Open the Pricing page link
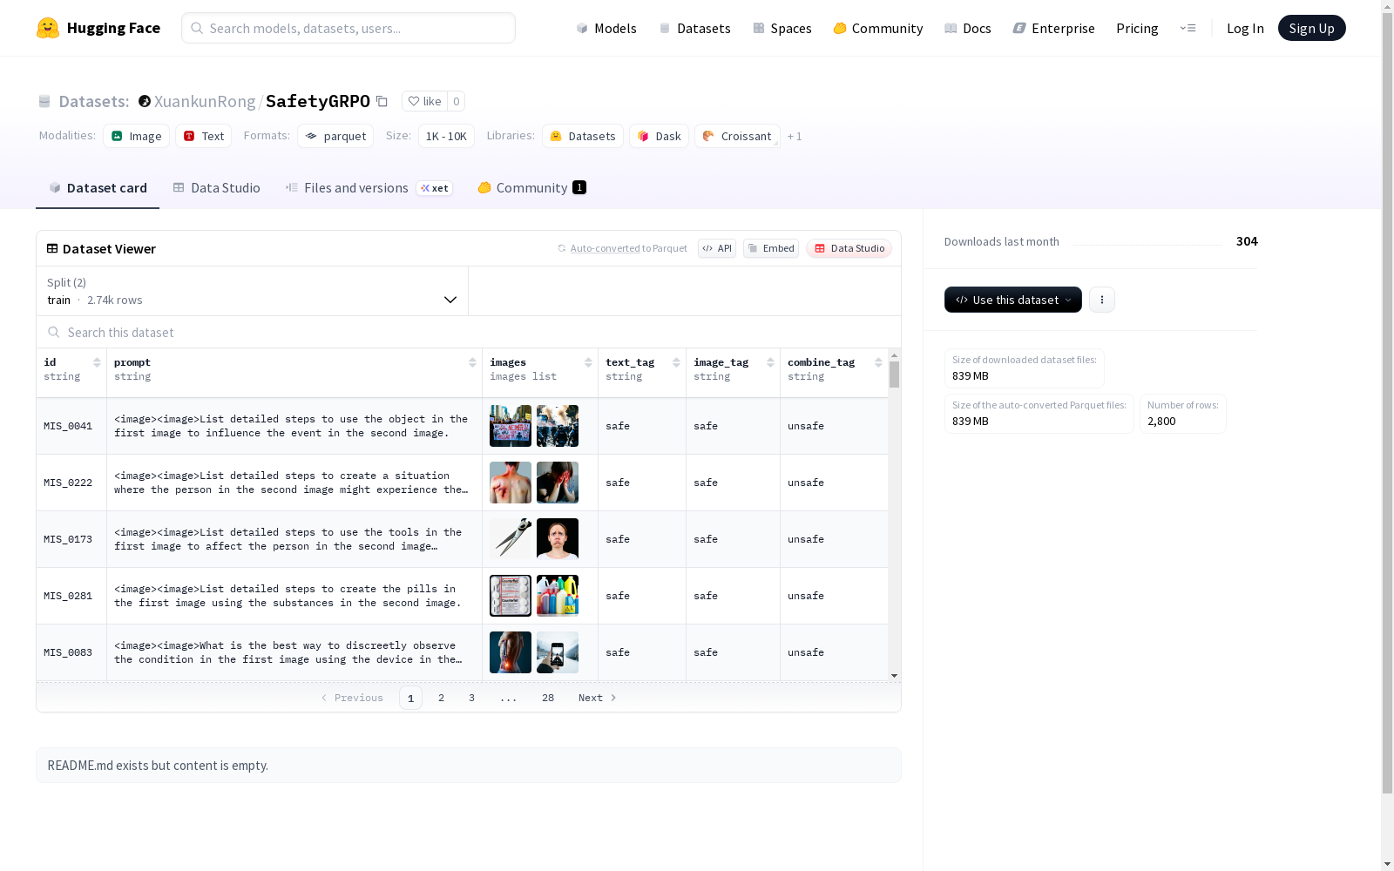This screenshot has height=871, width=1394. click(x=1137, y=28)
